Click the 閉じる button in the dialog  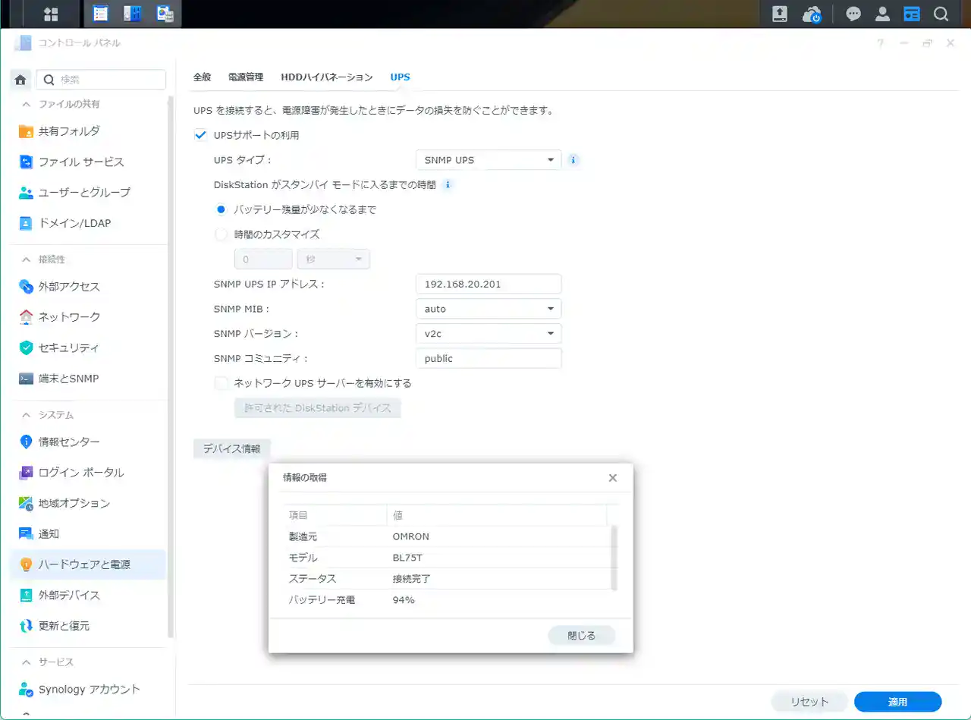(581, 636)
